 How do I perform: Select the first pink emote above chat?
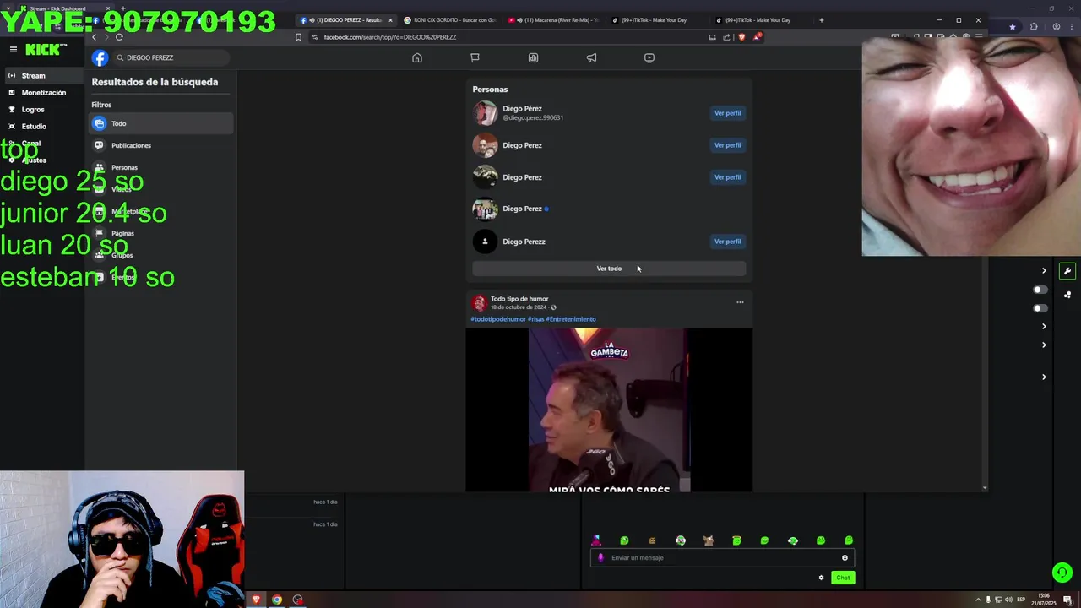596,540
